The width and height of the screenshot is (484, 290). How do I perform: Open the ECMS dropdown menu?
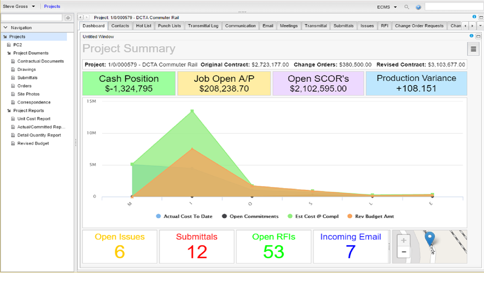click(387, 7)
